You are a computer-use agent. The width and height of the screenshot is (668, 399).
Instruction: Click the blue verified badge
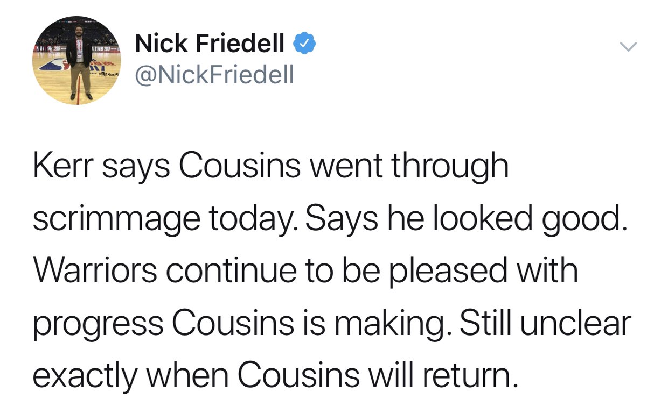[303, 44]
